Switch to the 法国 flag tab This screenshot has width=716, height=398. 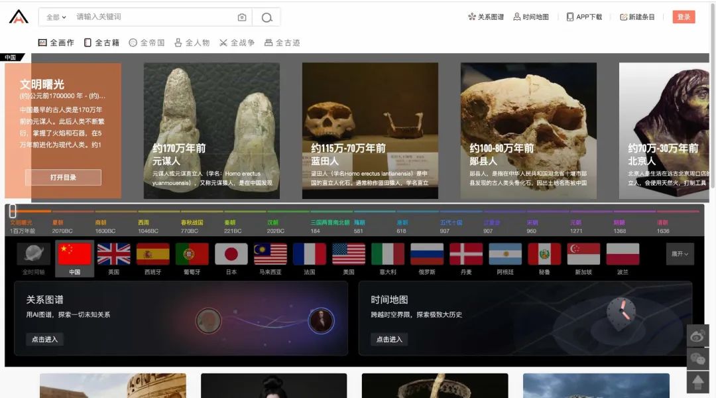click(309, 253)
